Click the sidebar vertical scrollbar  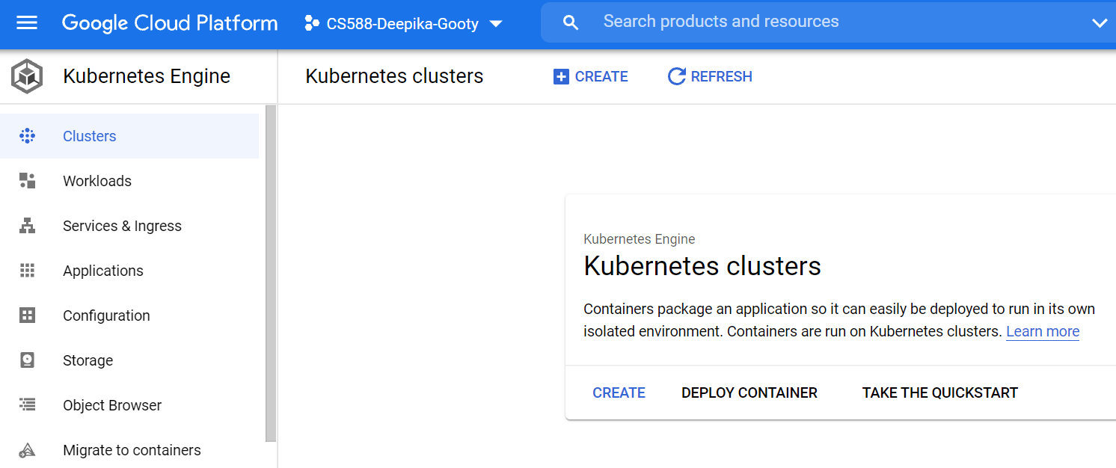pos(271,273)
